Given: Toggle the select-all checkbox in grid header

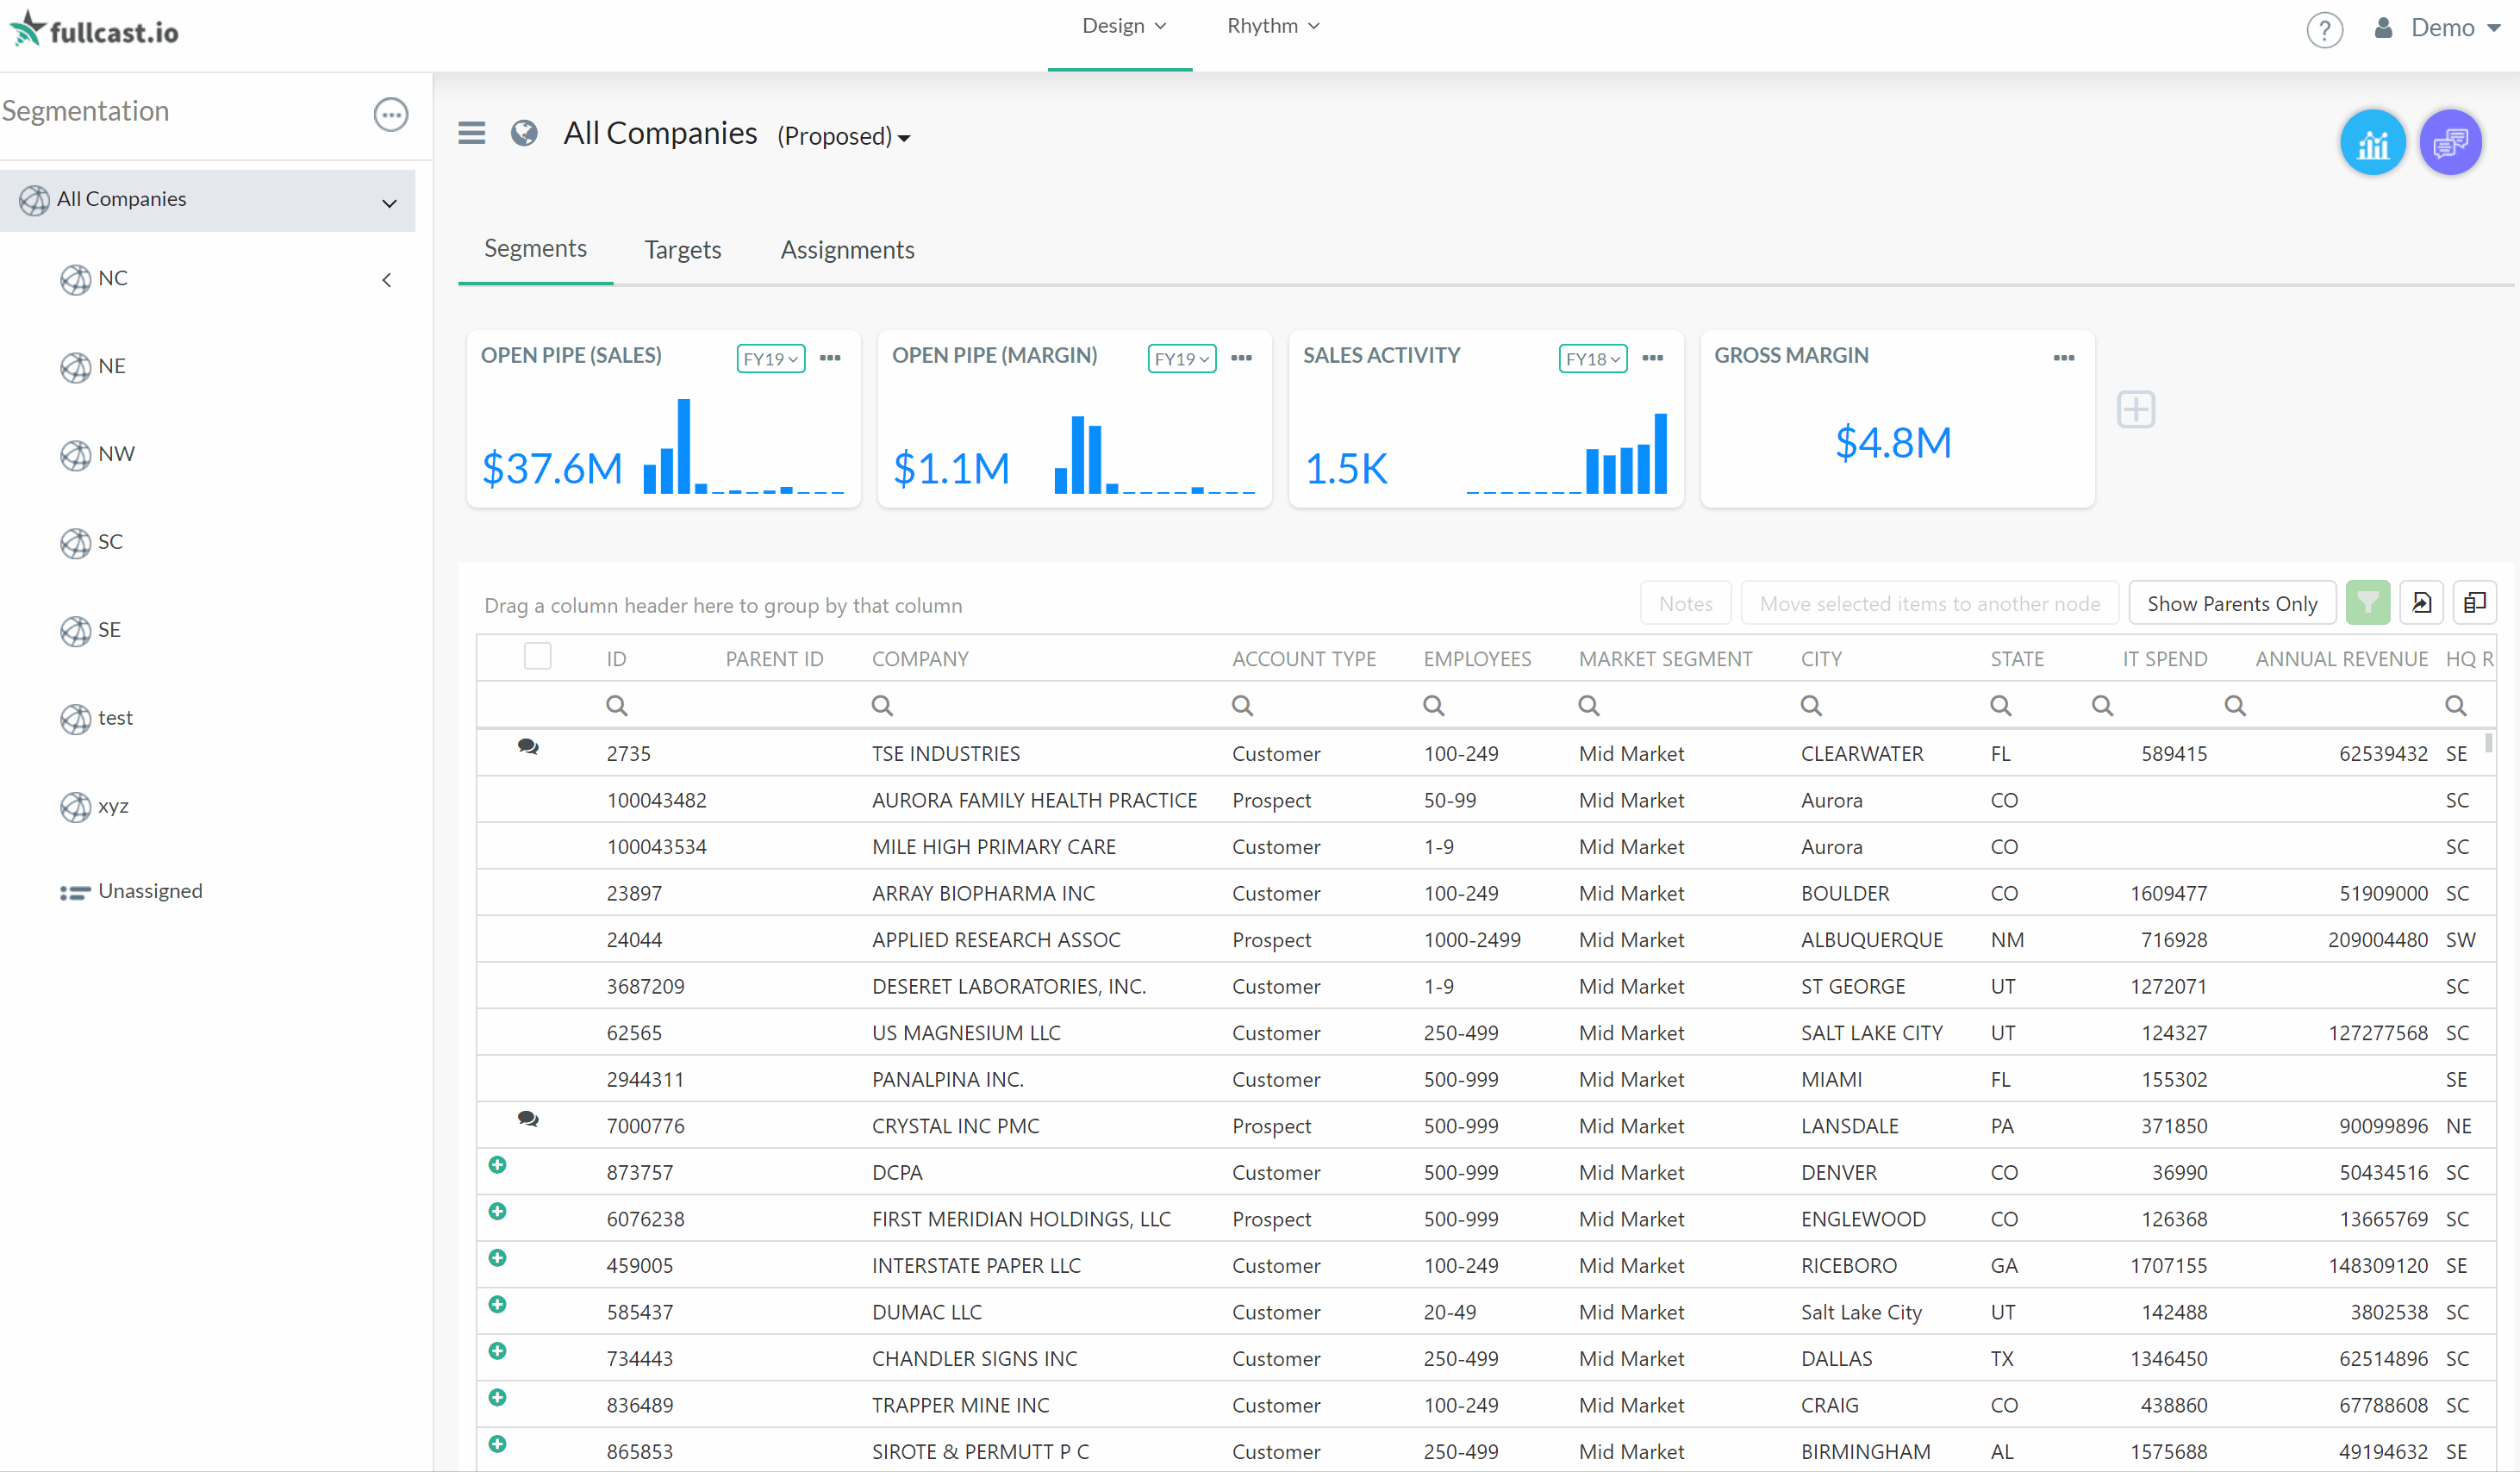Looking at the screenshot, I should click(x=537, y=656).
